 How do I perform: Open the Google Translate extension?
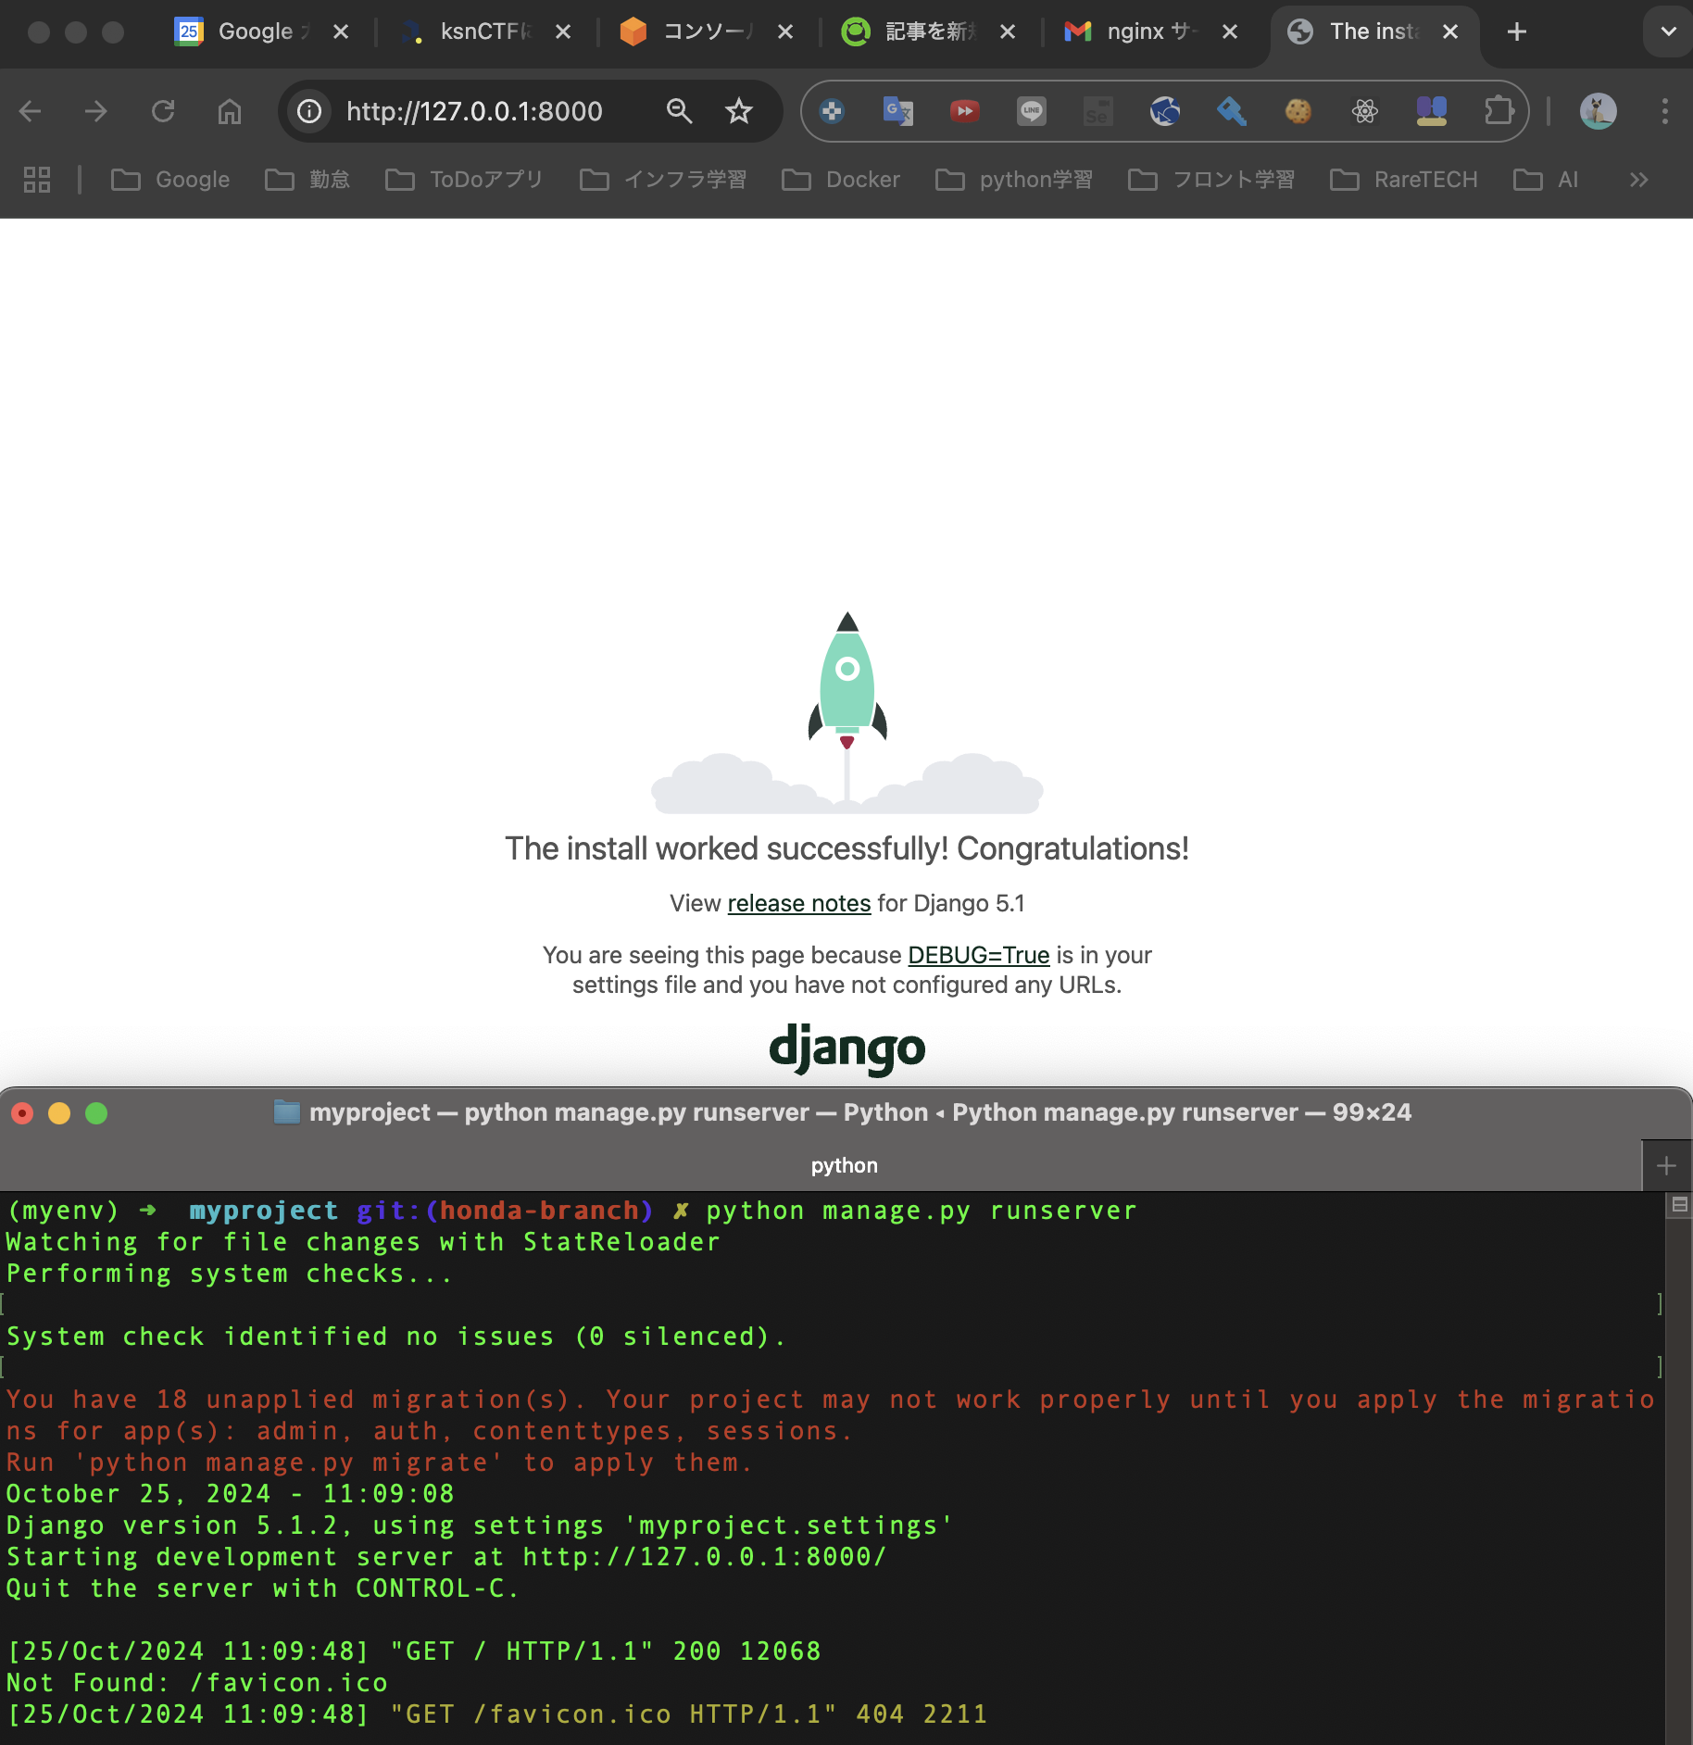click(898, 112)
